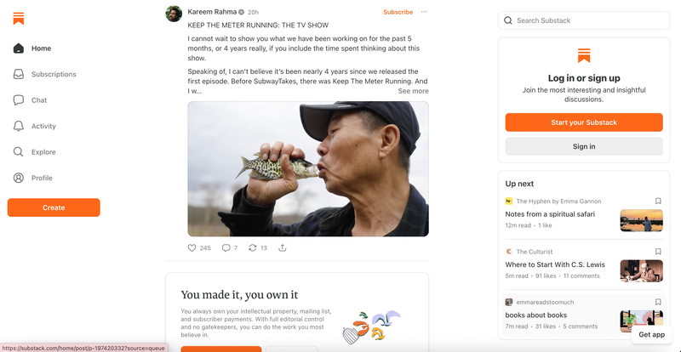Share the post via the share icon
681x352 pixels.
pyautogui.click(x=283, y=247)
